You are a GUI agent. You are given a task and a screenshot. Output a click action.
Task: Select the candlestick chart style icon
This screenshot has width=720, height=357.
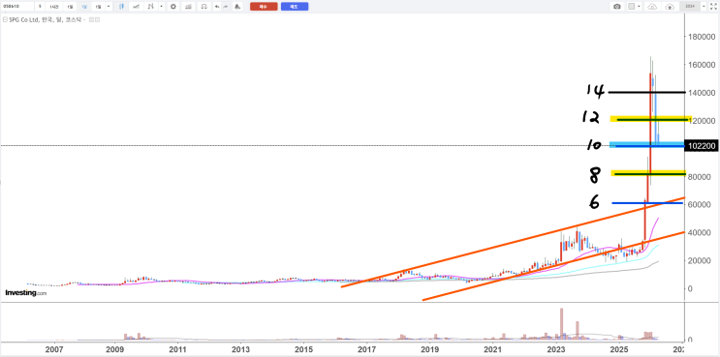click(x=121, y=7)
